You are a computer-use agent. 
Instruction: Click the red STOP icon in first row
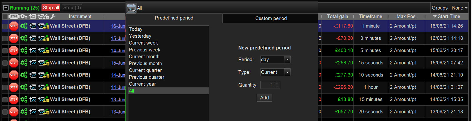tap(14, 26)
